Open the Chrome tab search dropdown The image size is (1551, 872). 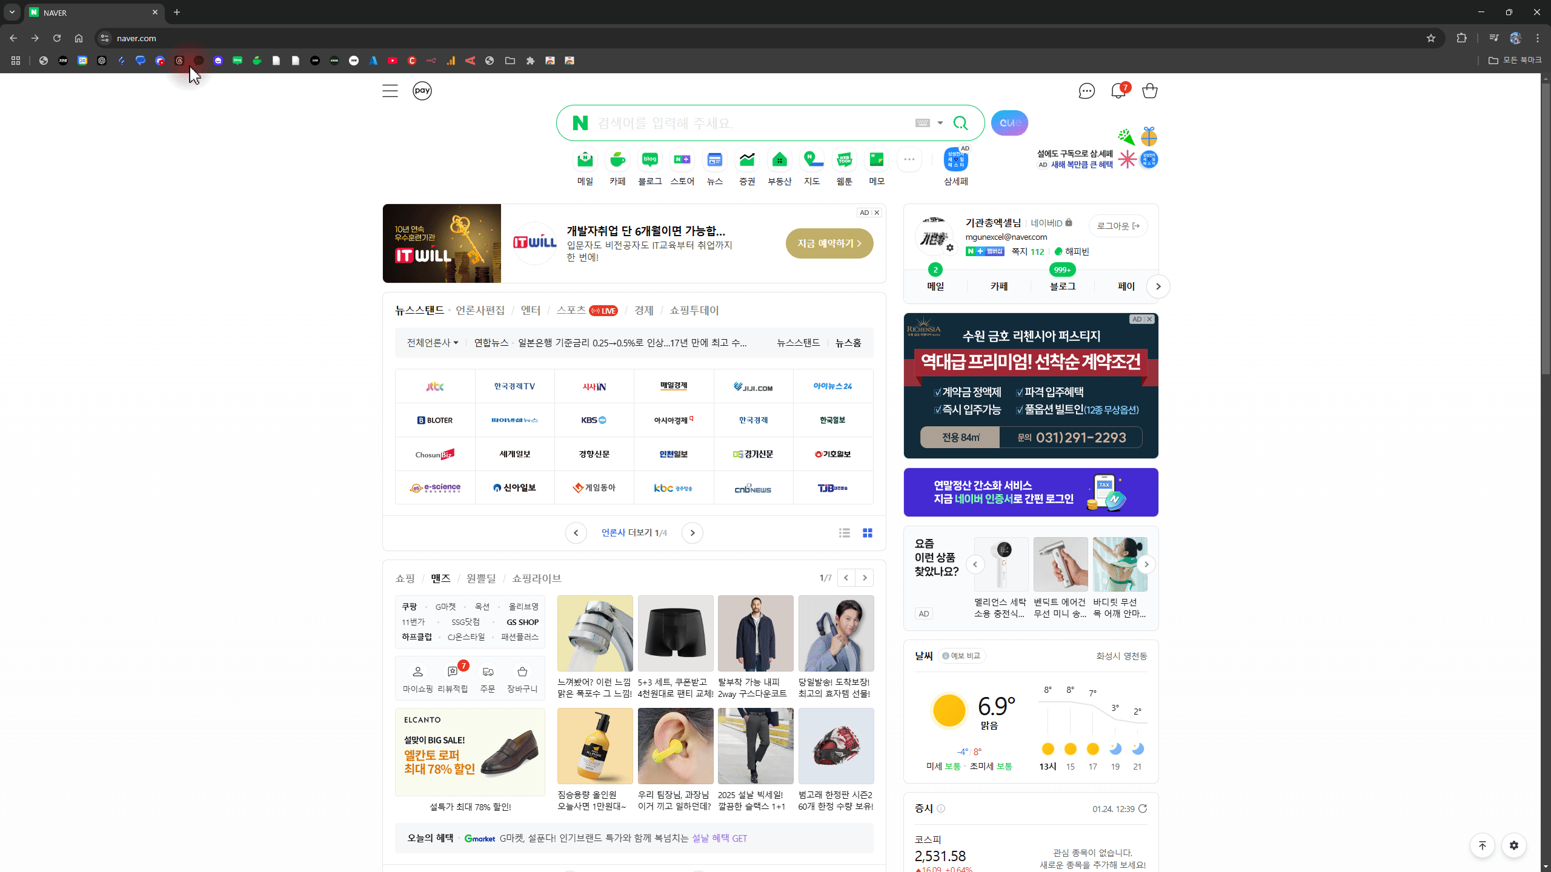point(12,12)
